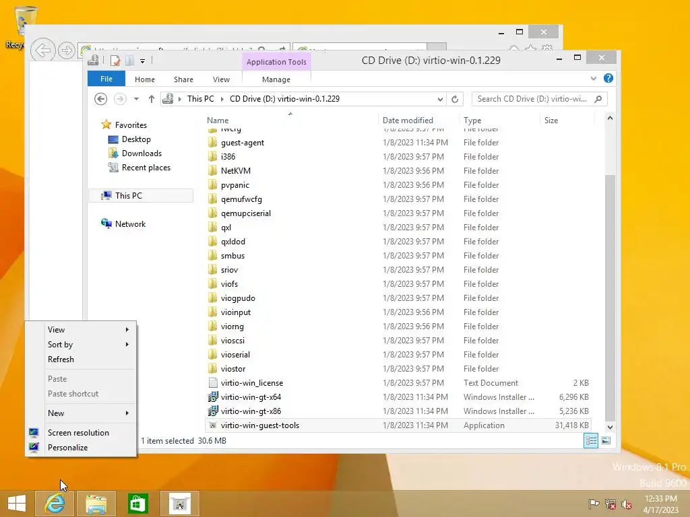Viewport: 690px width, 517px height.
Task: Select the viostor folder icon
Action: tap(212, 368)
